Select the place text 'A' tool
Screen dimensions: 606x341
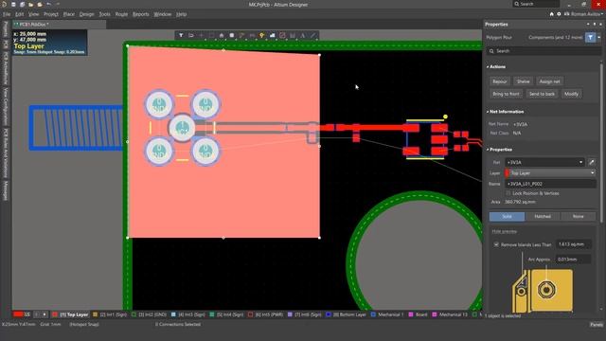tap(303, 35)
